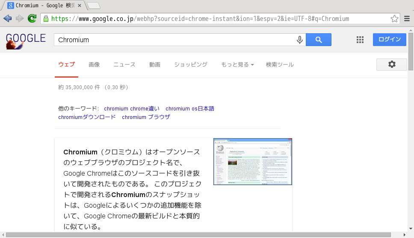Switch to the 動画 tab

pos(155,64)
